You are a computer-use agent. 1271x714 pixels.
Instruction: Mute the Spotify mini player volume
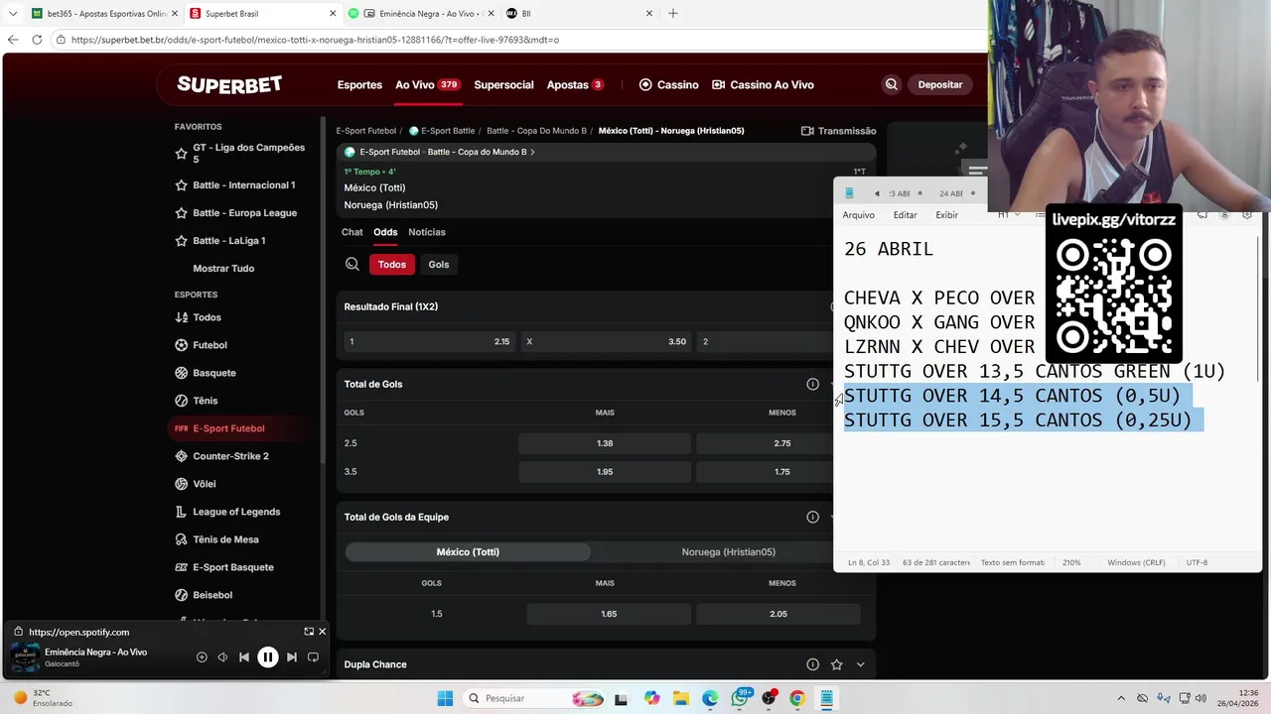[222, 656]
